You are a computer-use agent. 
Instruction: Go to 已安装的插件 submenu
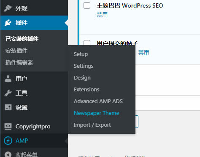[x=22, y=39]
